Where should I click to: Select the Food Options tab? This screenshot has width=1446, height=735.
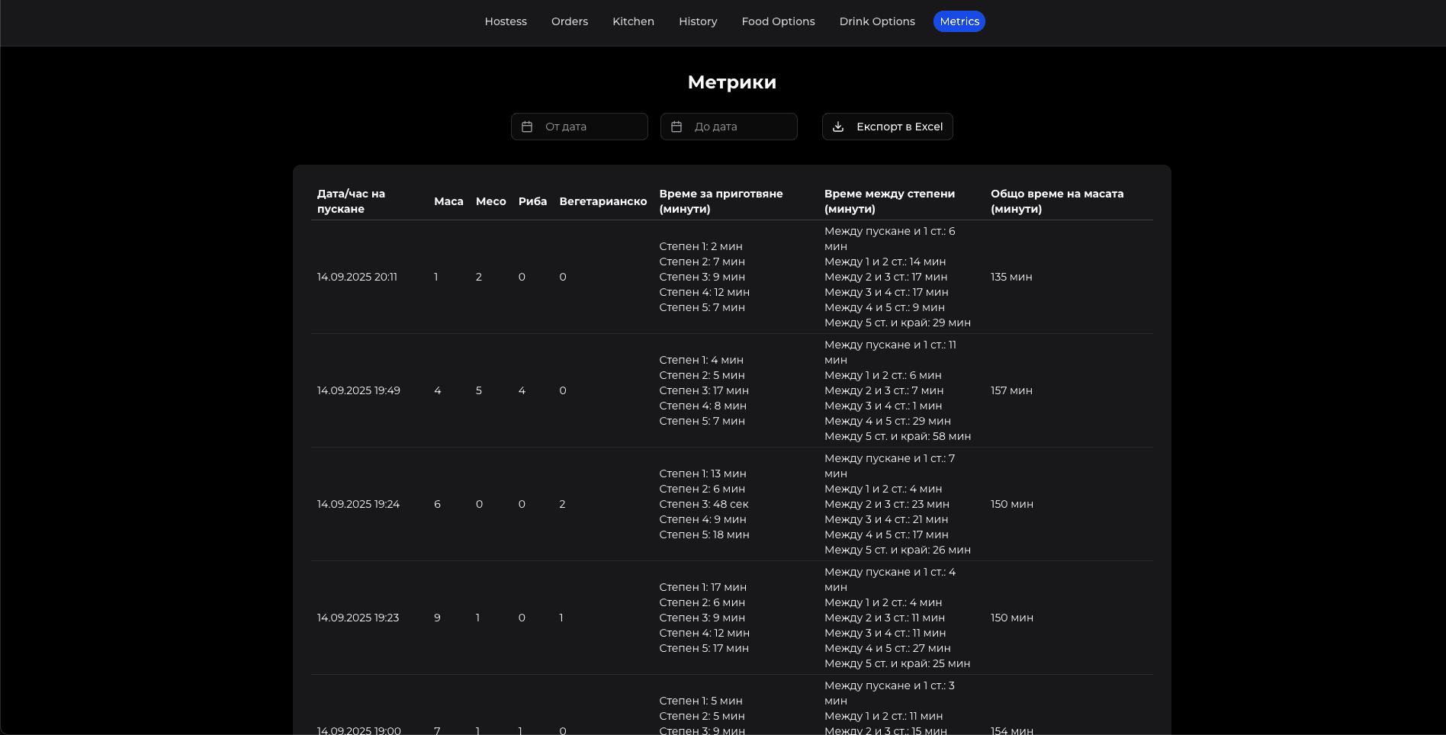pyautogui.click(x=778, y=21)
